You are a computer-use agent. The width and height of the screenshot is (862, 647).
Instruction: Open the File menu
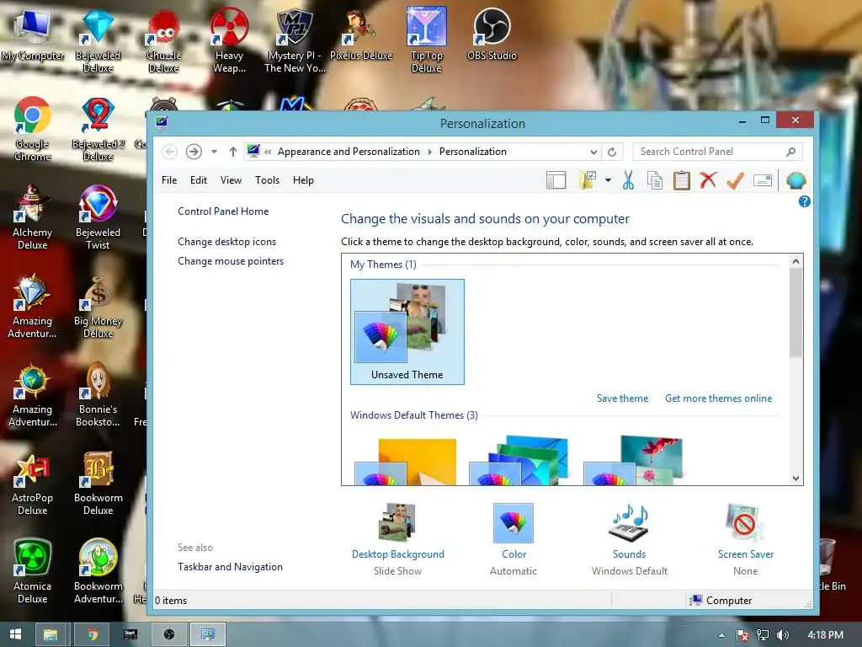coord(169,180)
